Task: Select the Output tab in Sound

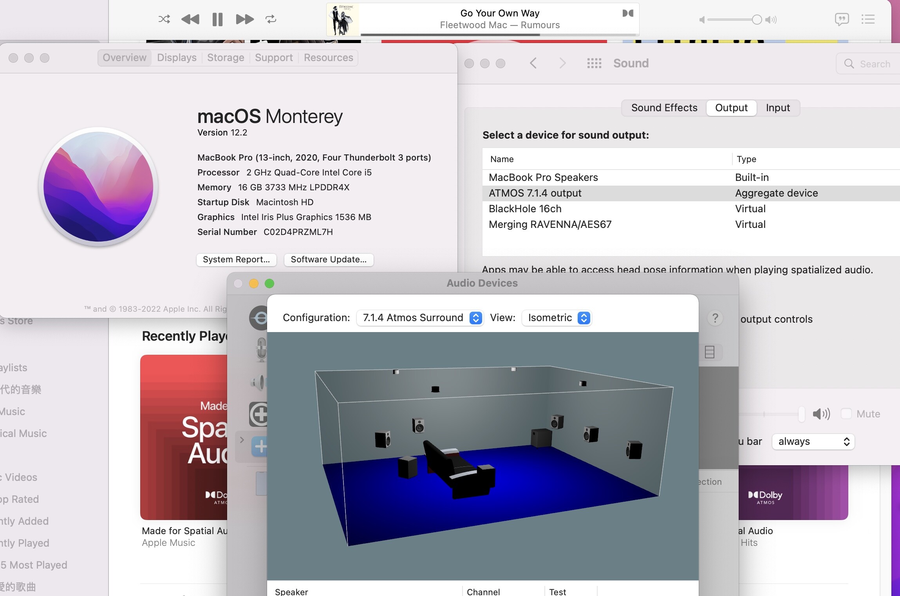Action: tap(731, 108)
